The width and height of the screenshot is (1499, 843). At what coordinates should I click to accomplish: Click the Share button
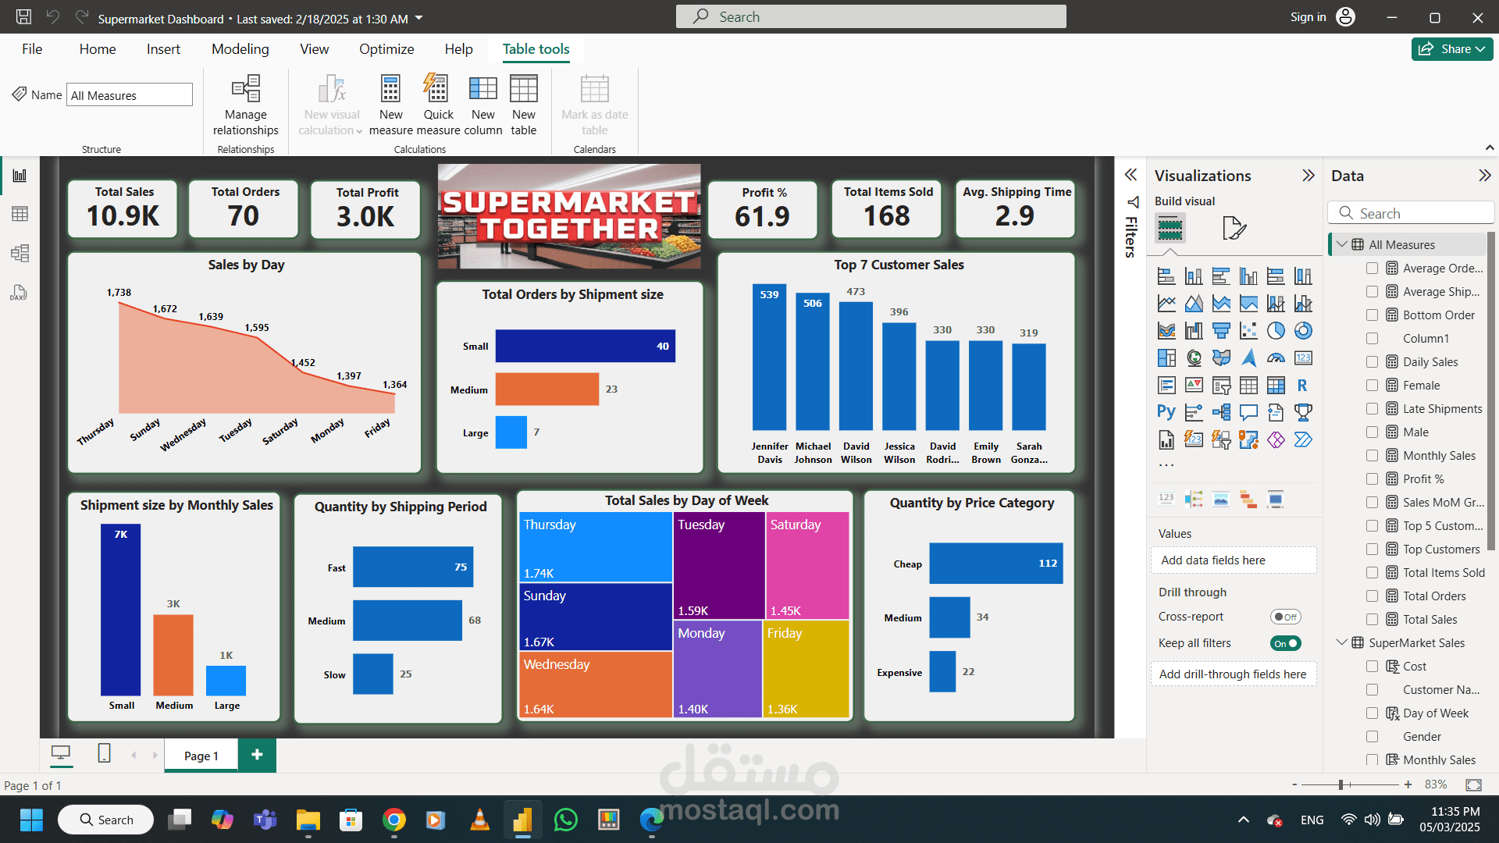(x=1451, y=49)
